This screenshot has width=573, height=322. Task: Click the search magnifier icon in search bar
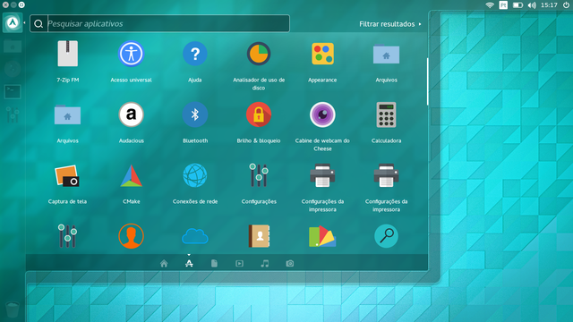click(38, 24)
